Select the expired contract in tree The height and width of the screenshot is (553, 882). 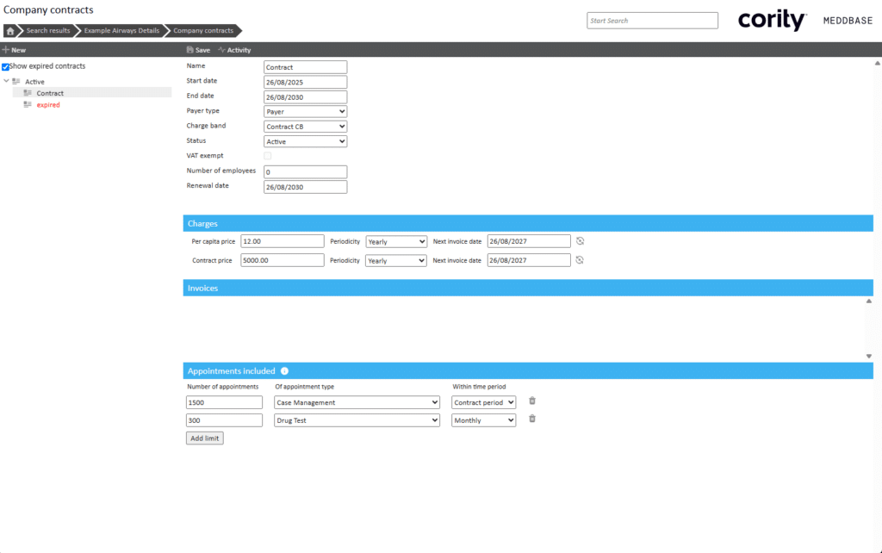pyautogui.click(x=48, y=105)
